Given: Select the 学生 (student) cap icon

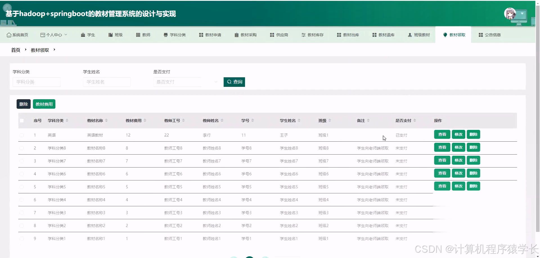Looking at the screenshot, I should (83, 35).
